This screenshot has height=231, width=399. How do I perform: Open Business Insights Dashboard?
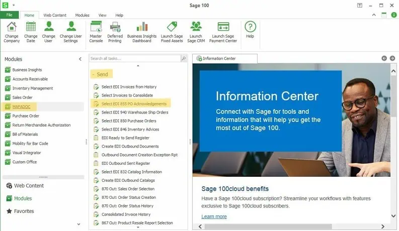pyautogui.click(x=142, y=32)
